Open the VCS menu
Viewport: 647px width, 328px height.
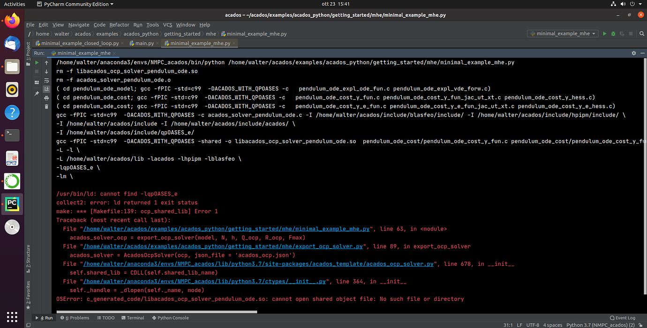(167, 25)
